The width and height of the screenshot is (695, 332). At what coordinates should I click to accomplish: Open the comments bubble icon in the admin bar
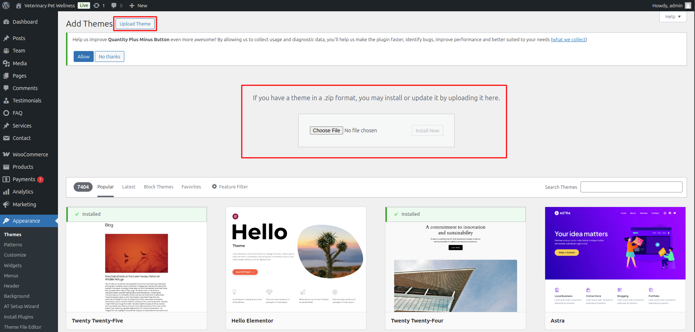click(x=114, y=5)
